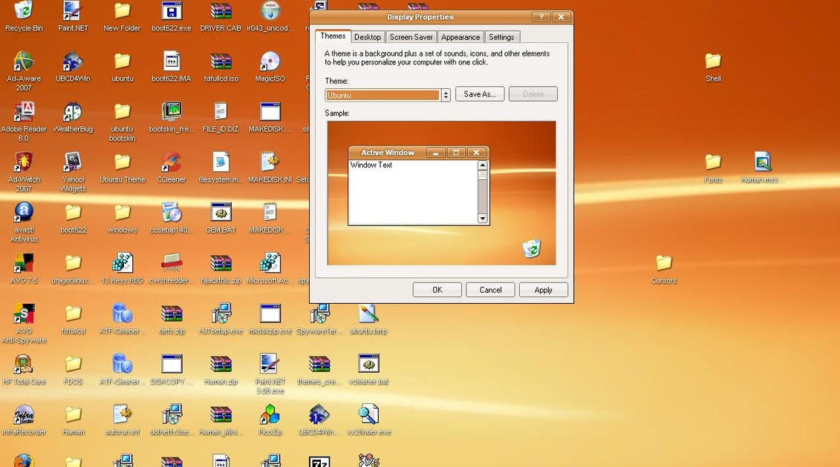Click the Save As... button
The image size is (840, 467).
pyautogui.click(x=480, y=94)
